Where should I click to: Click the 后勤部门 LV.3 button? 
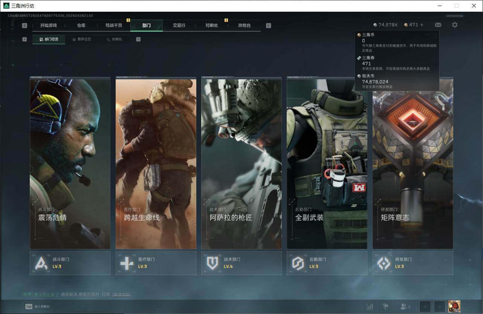click(327, 263)
